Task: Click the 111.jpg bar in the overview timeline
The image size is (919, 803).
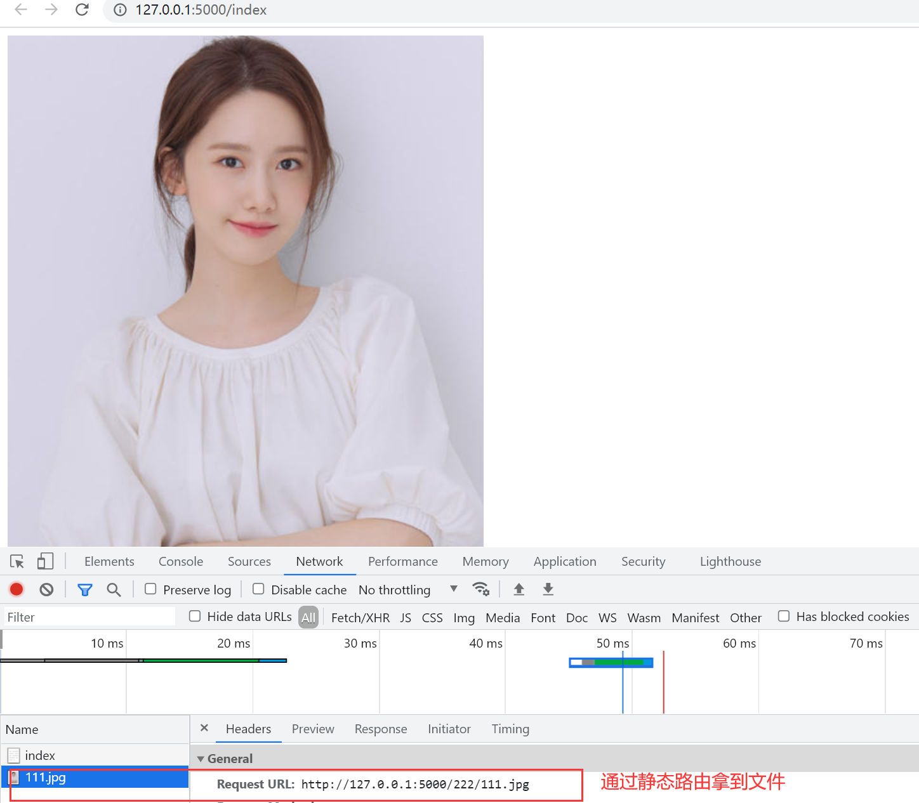Action: [611, 662]
